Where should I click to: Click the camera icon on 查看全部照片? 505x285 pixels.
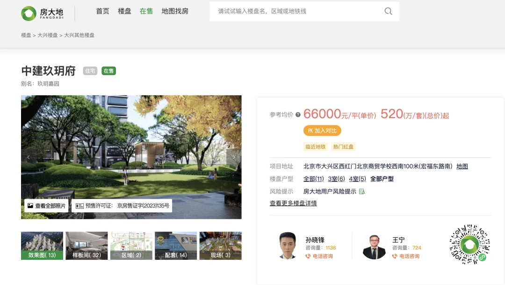tap(30, 204)
